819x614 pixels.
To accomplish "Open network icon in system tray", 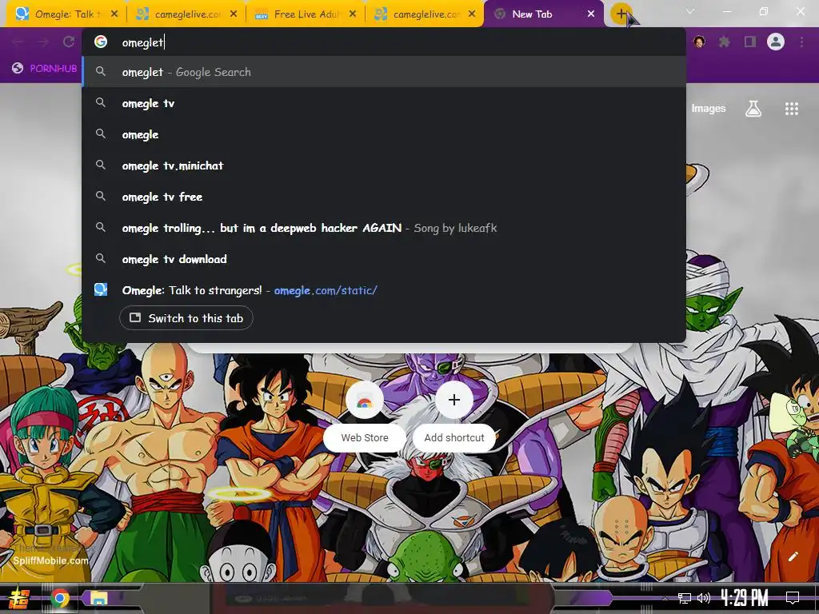I will coord(685,598).
